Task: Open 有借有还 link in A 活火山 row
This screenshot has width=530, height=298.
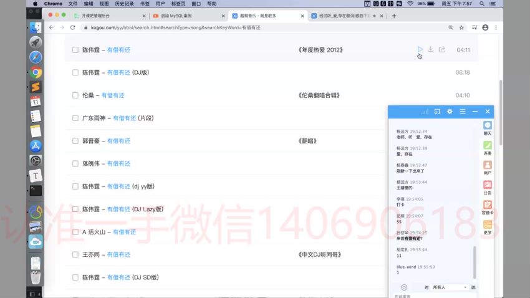Action: point(124,232)
